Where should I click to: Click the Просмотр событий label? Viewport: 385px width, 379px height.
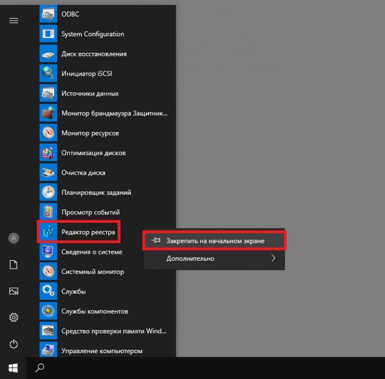click(91, 212)
